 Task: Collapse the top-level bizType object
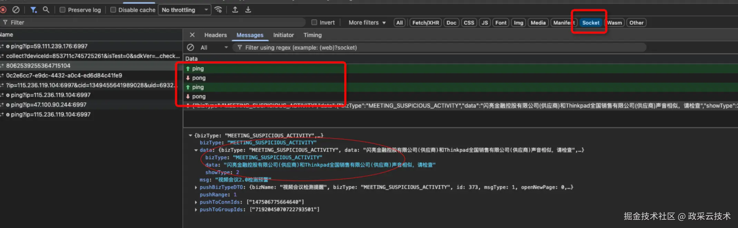click(190, 135)
